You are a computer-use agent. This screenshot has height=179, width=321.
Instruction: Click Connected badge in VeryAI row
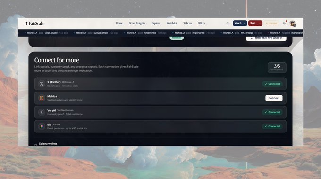(x=272, y=112)
